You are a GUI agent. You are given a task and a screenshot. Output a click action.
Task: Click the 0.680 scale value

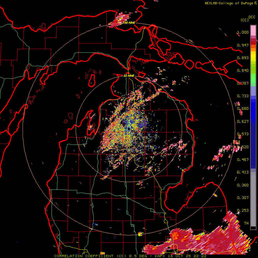pyautogui.click(x=243, y=109)
